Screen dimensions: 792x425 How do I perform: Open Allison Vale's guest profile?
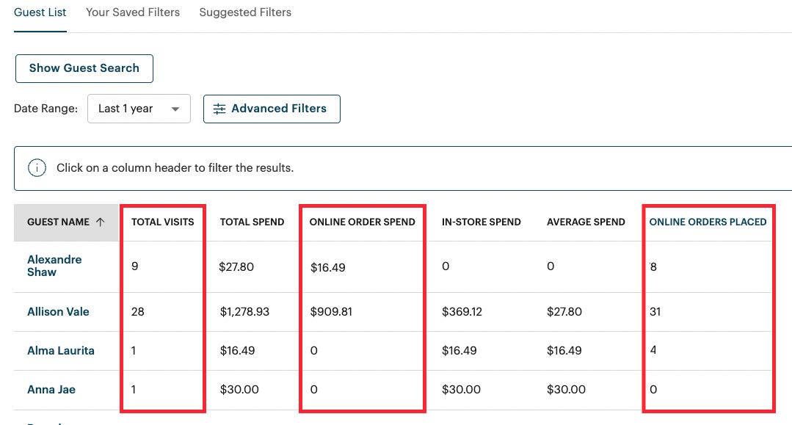tap(58, 311)
